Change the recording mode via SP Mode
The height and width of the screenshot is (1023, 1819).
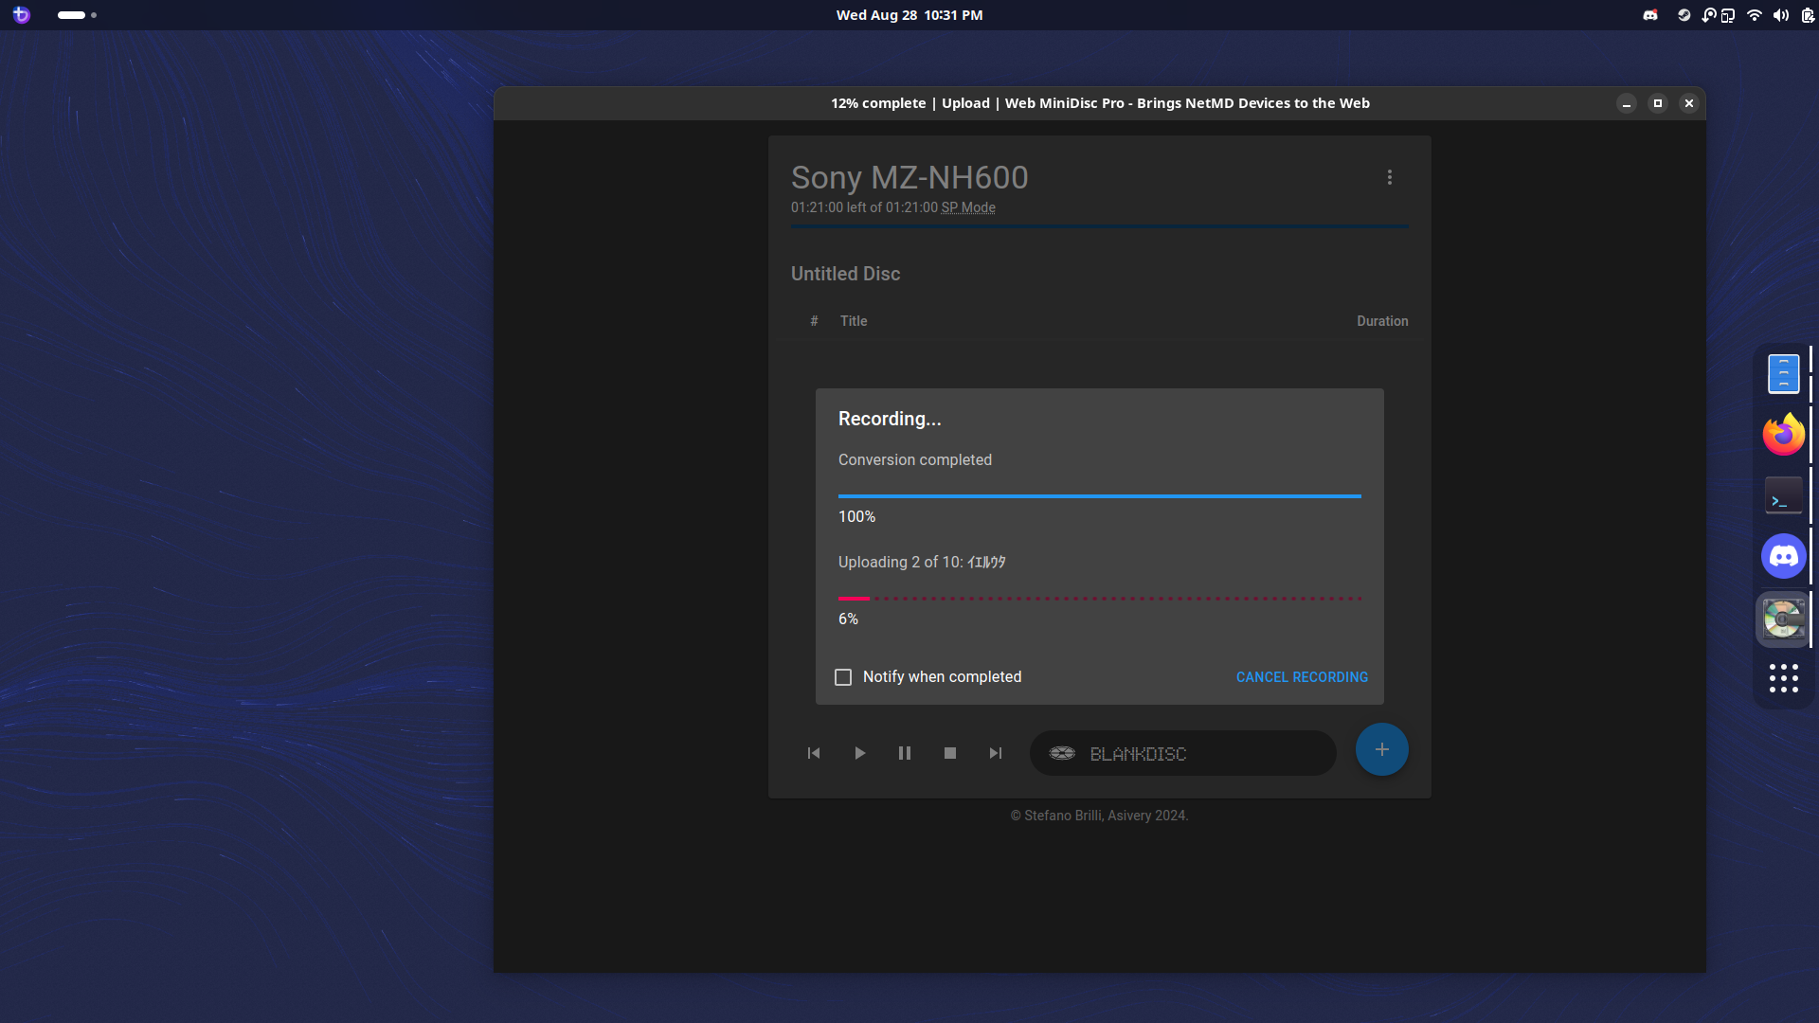click(967, 207)
